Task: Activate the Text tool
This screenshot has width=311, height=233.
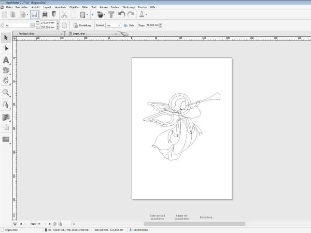Action: tap(6, 60)
